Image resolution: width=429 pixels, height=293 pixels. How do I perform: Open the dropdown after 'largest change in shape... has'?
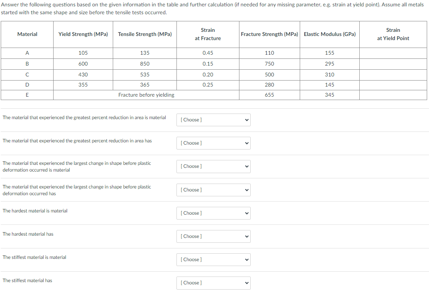(213, 190)
